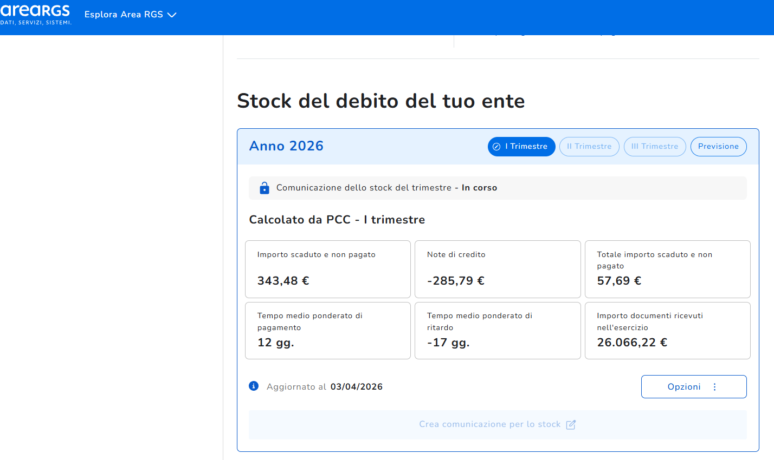Open the Opzioni dropdown button
Viewport: 774px width, 460px height.
tap(694, 387)
